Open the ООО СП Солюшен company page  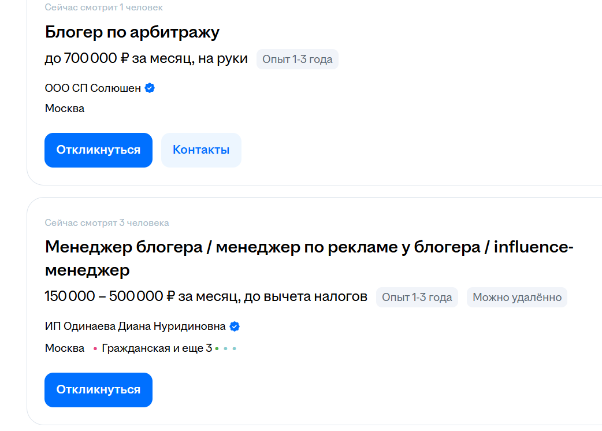(93, 88)
